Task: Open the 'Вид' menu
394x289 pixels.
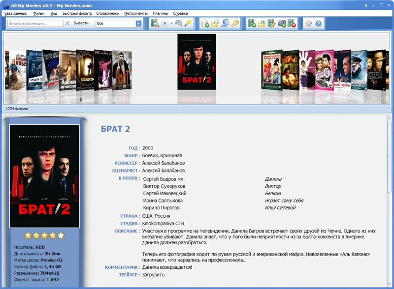Action: point(54,13)
